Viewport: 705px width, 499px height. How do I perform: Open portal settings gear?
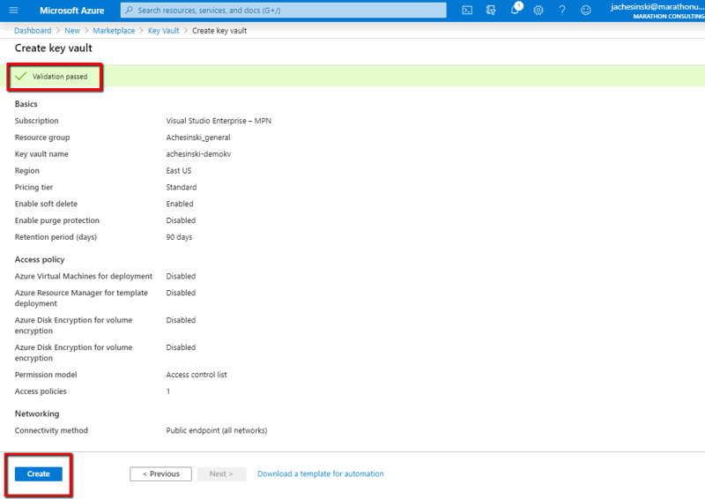coord(538,10)
